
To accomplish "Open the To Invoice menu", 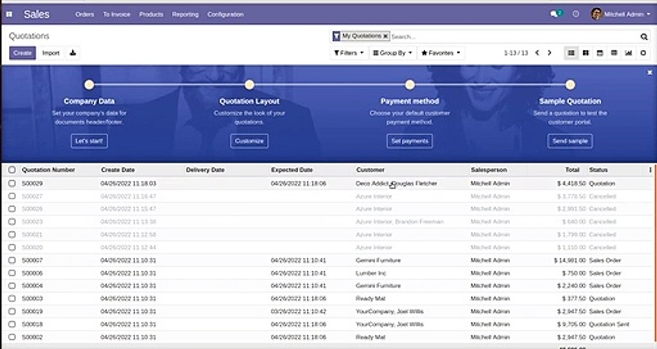I will pyautogui.click(x=116, y=15).
